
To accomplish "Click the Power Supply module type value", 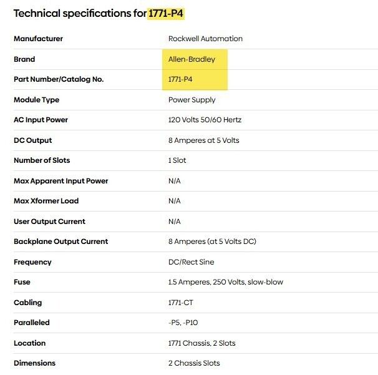I will (x=191, y=100).
